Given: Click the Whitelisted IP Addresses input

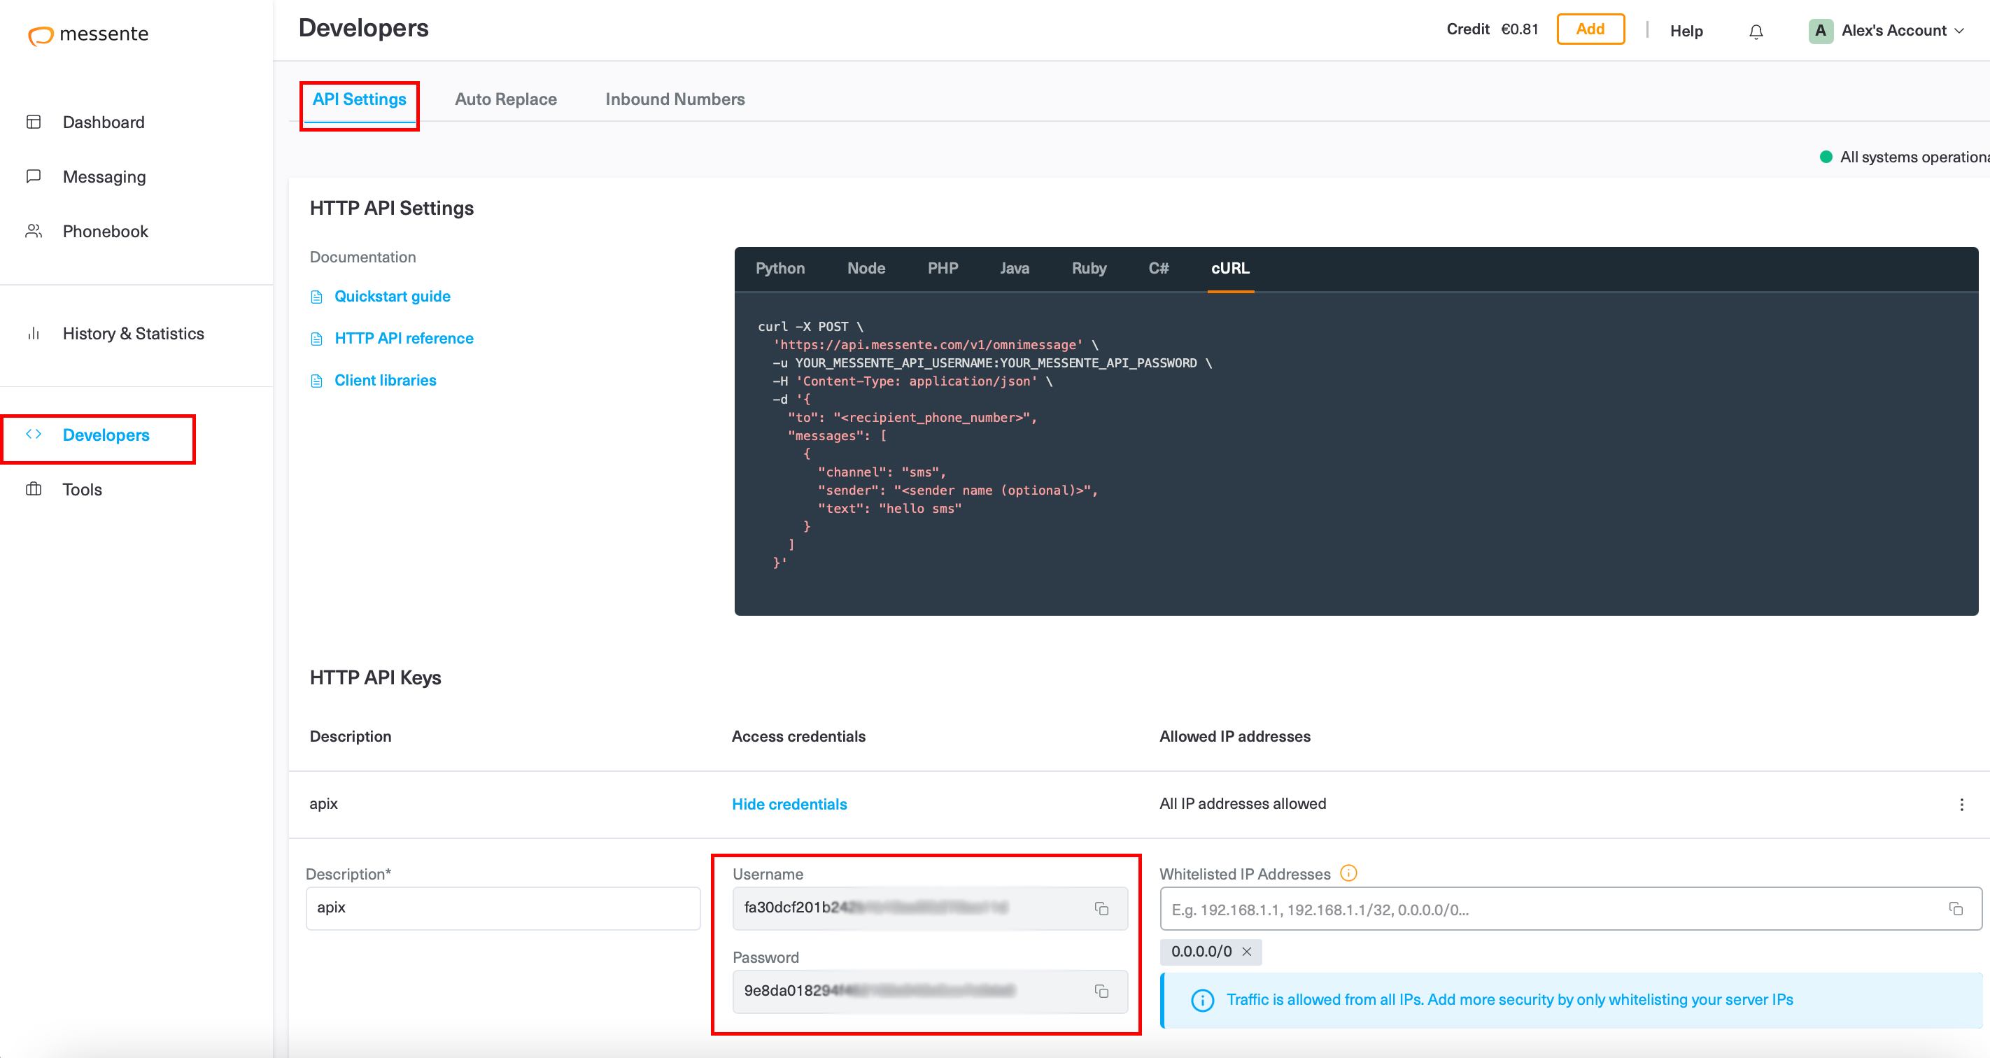Looking at the screenshot, I should 1571,909.
